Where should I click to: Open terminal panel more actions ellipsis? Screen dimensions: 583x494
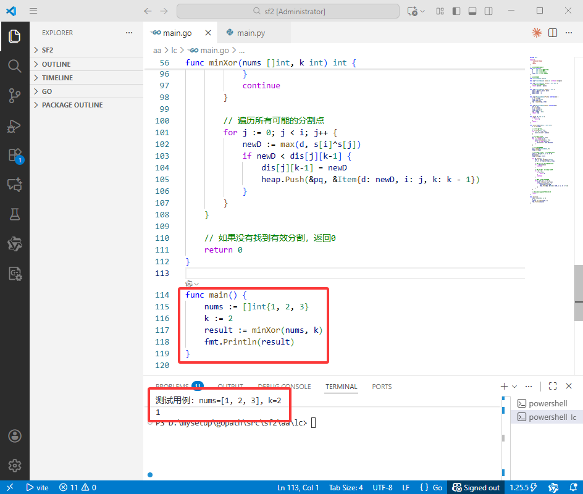pyautogui.click(x=529, y=386)
